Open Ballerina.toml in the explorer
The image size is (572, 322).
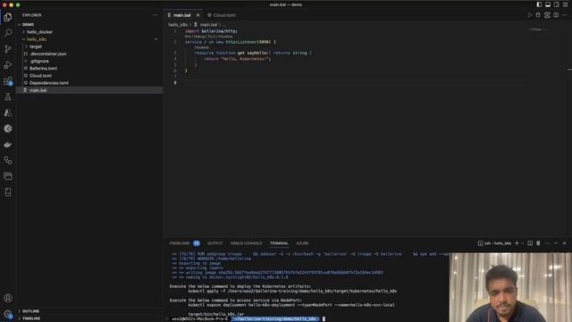43,68
